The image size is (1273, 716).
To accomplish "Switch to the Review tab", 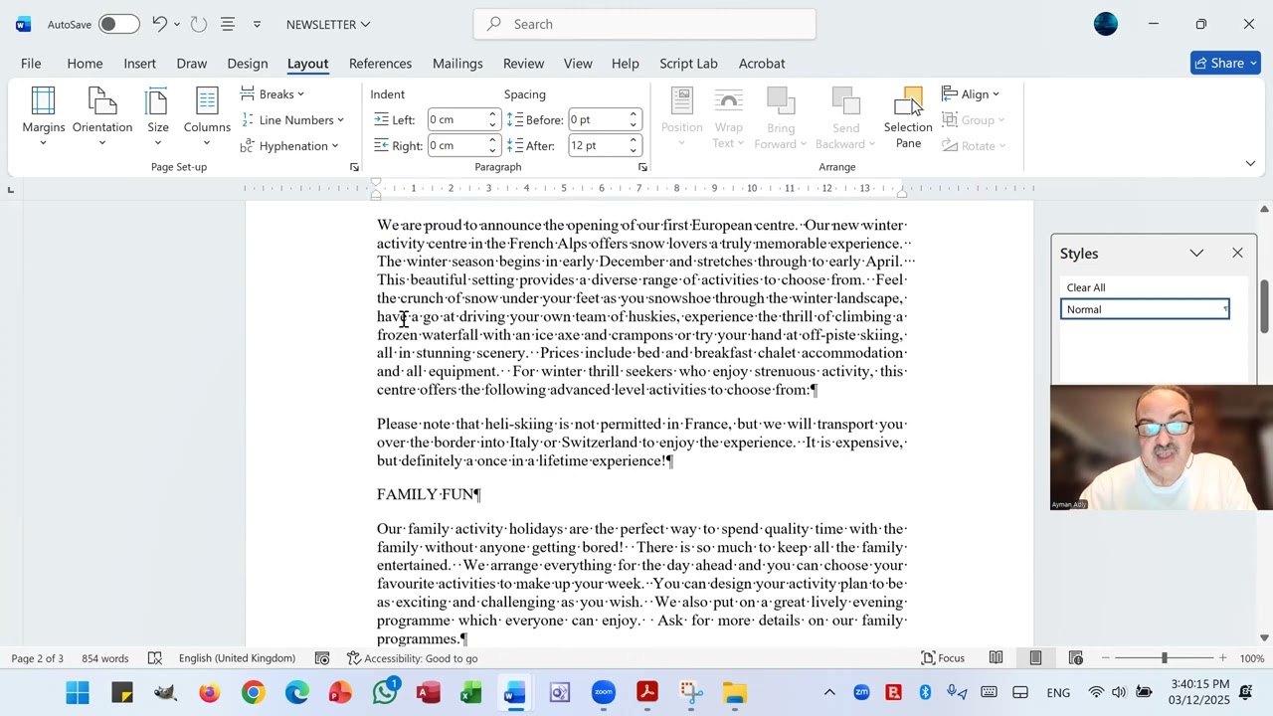I will tap(523, 64).
